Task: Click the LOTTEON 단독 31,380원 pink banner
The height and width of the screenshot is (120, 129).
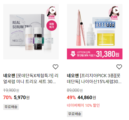Action: [x=95, y=54]
